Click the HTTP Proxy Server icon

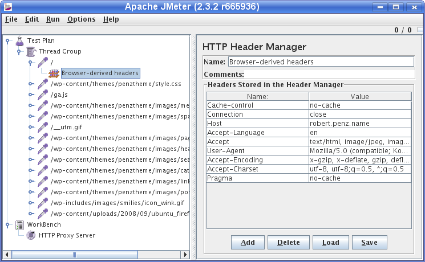pos(31,235)
